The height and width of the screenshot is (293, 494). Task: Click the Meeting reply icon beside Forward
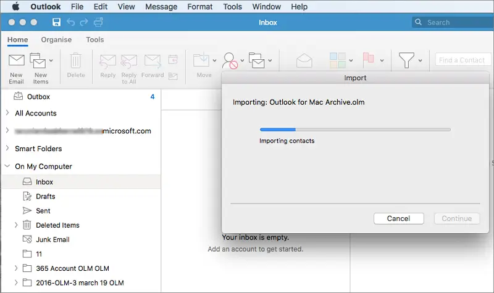[x=173, y=59]
